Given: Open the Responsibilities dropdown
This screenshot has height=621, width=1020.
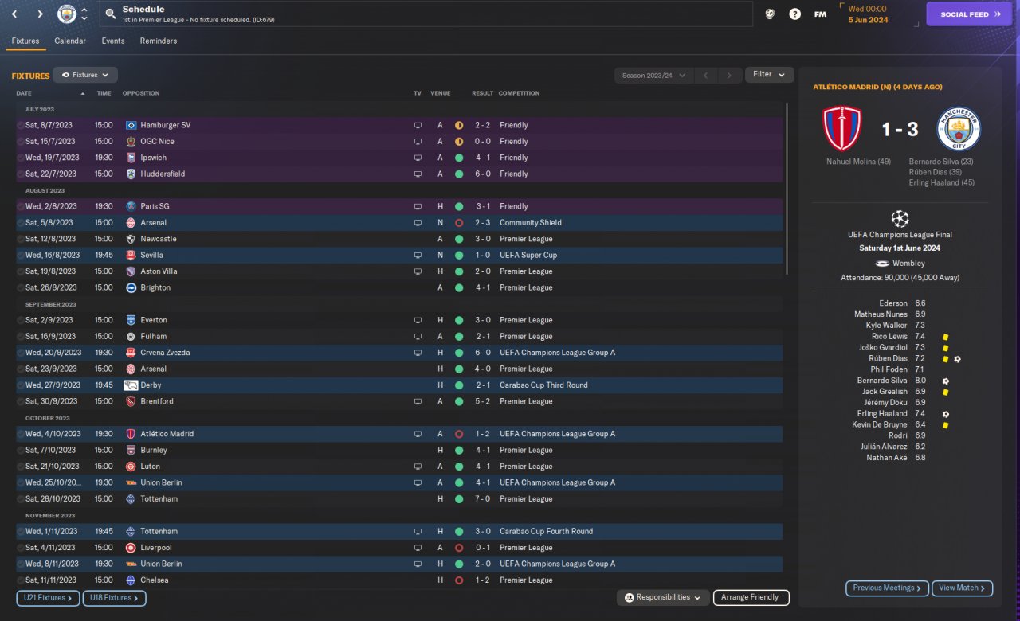Looking at the screenshot, I should 663,597.
